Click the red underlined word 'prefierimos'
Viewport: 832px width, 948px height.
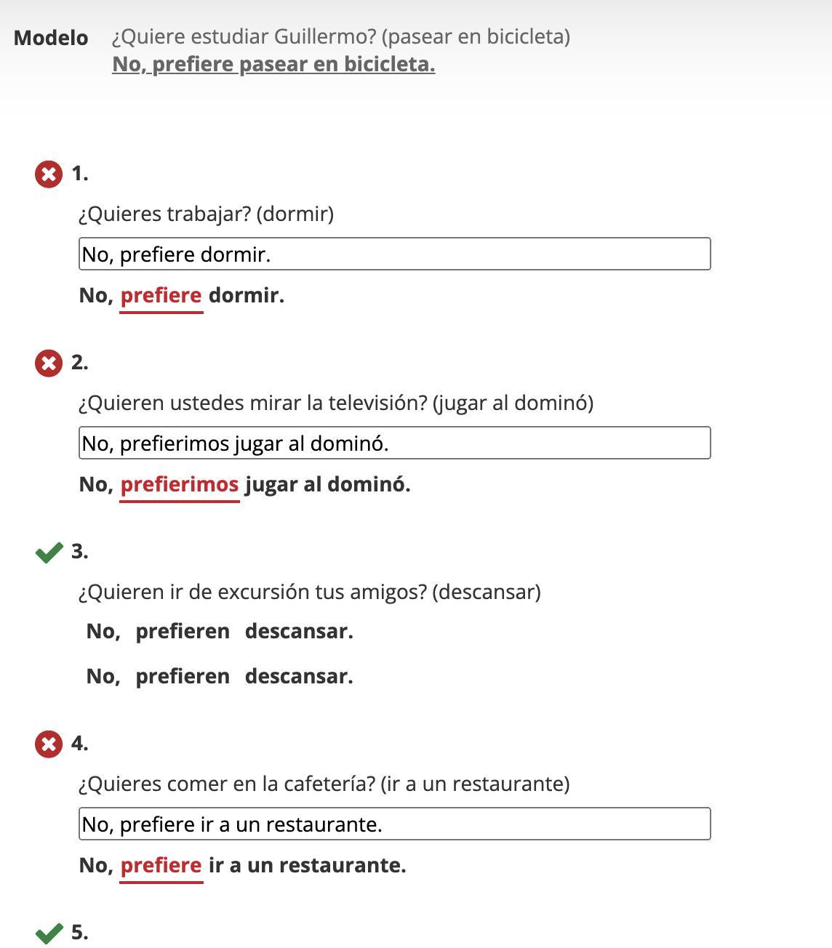pos(179,485)
